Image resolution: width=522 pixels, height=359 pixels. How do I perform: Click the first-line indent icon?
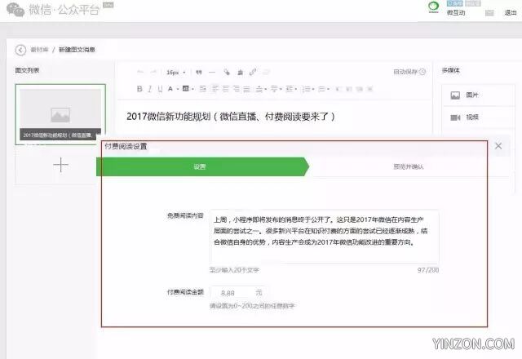point(203,89)
